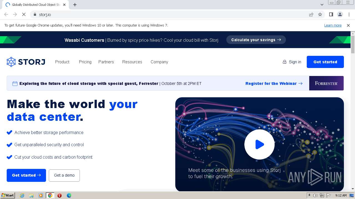Click the site lock icon in address bar
355x199 pixels.
tap(35, 14)
